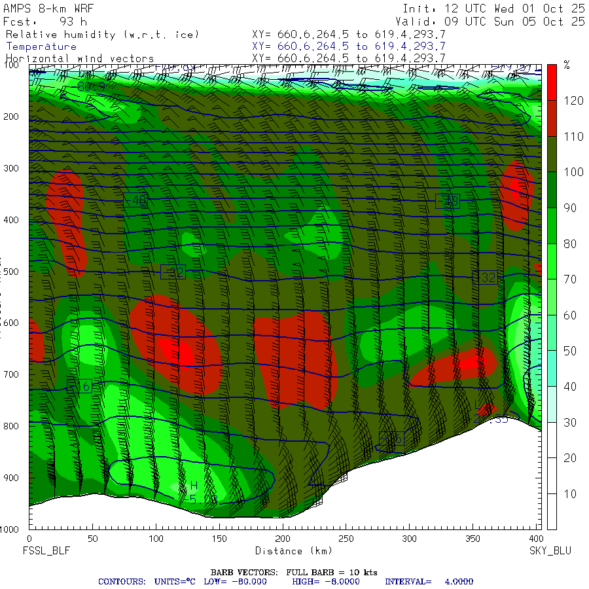Click the '500' pressure-axis tick label
This screenshot has width=589, height=589.
[x=11, y=272]
